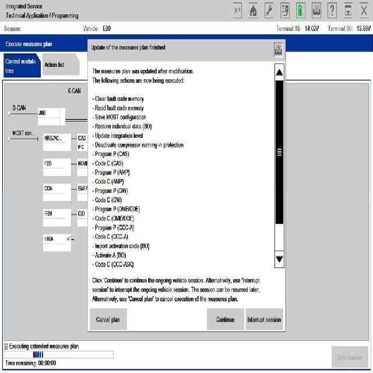Click 'Code C (AMP)' list entry

[x=108, y=181]
